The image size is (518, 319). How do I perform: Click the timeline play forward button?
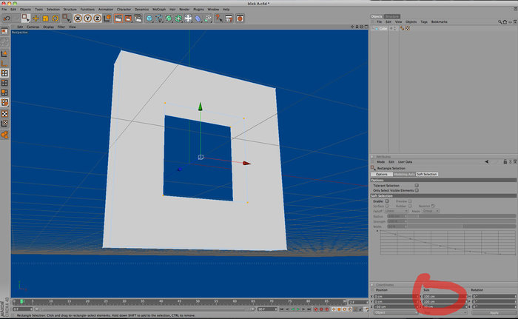coord(298,309)
